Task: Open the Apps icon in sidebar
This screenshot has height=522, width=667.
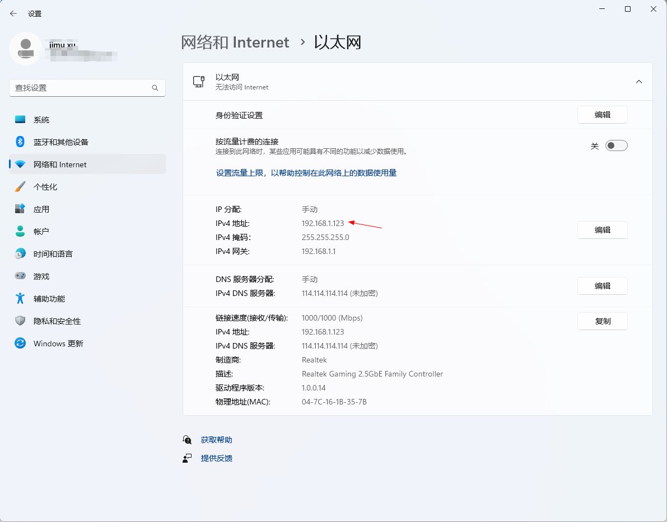Action: [20, 209]
